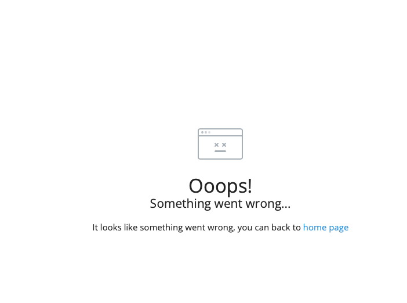Click the flat mouth line in error icon
Viewport: 407px width, 303px height.
click(x=220, y=151)
